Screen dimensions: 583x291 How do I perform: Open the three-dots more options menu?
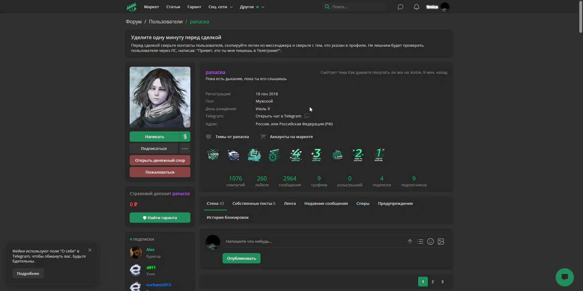185,148
